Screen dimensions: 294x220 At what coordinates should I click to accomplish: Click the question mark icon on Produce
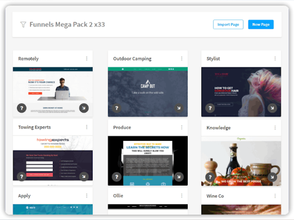(x=117, y=177)
